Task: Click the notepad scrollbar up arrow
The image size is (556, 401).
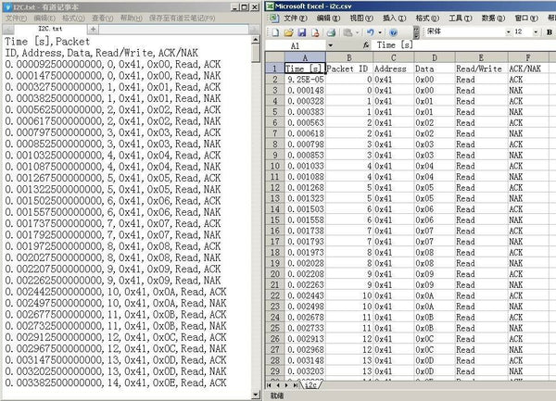Action: pos(256,39)
